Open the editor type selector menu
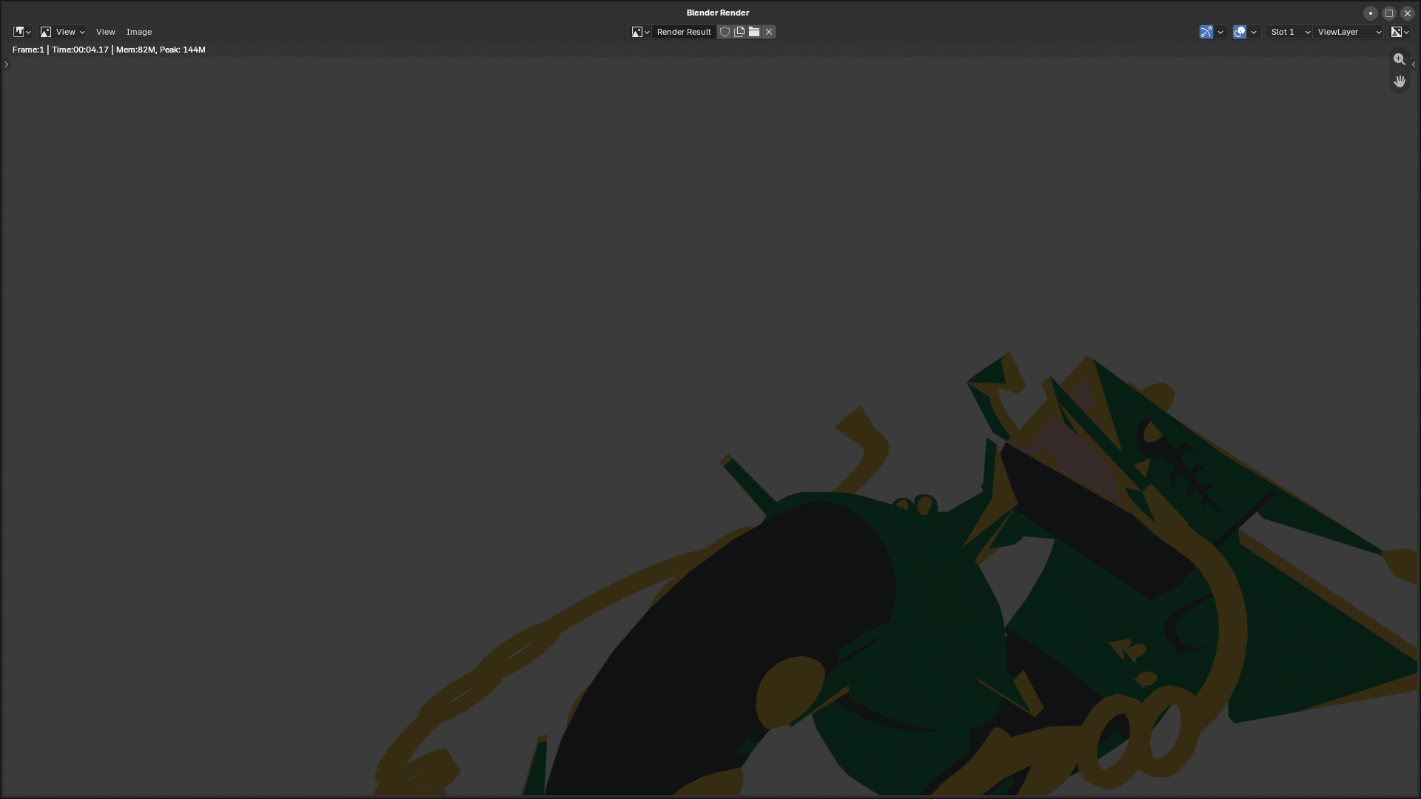 pyautogui.click(x=21, y=32)
